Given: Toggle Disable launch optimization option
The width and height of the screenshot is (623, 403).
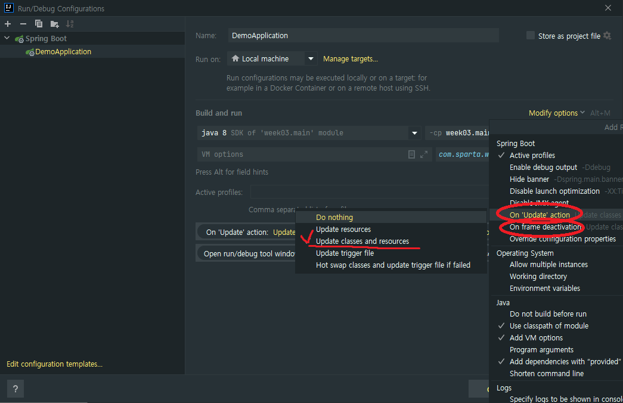Looking at the screenshot, I should 556,191.
